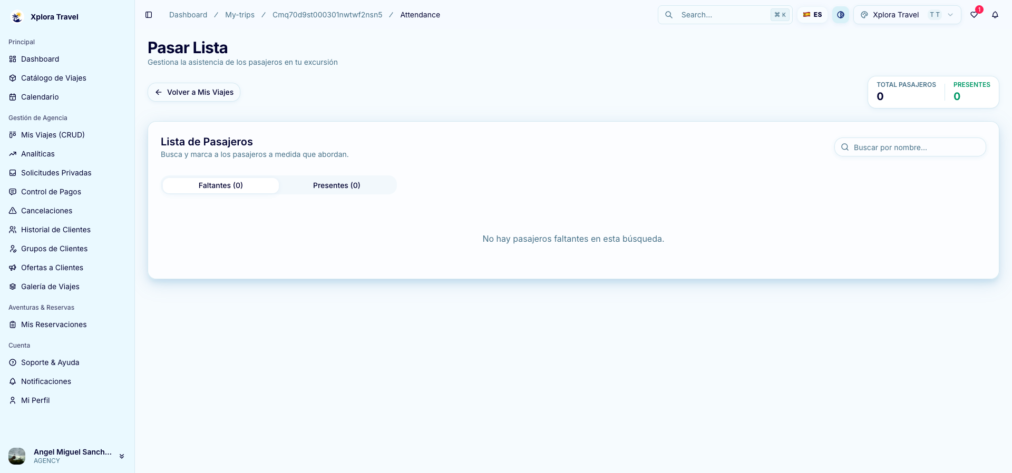This screenshot has width=1012, height=473.
Task: Expand Angel Miguel Sanch... user menu chevron
Action: click(122, 456)
